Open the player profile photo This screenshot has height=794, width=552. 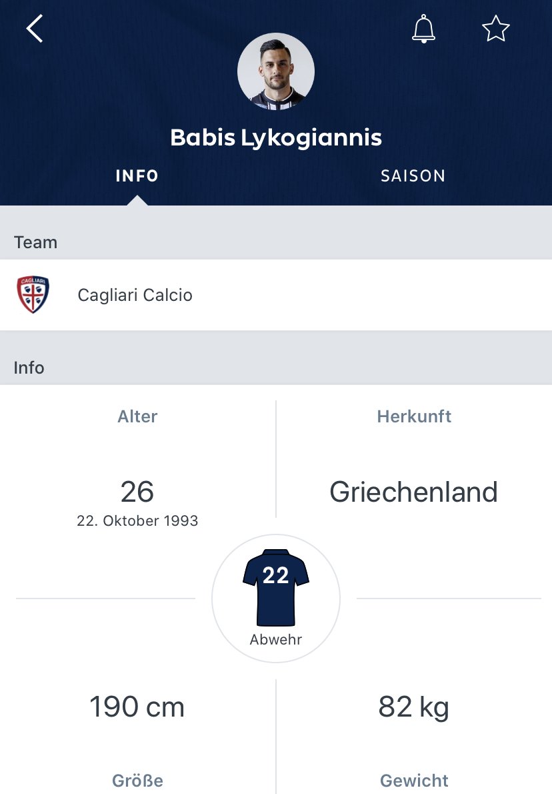(x=276, y=71)
